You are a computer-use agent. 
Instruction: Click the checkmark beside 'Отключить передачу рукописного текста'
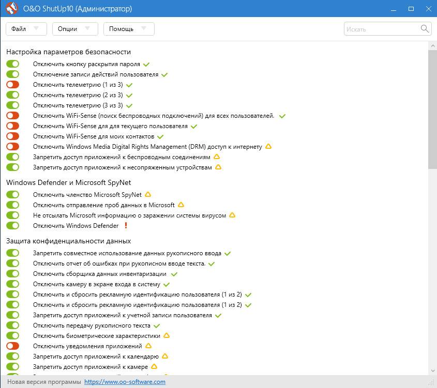click(157, 326)
